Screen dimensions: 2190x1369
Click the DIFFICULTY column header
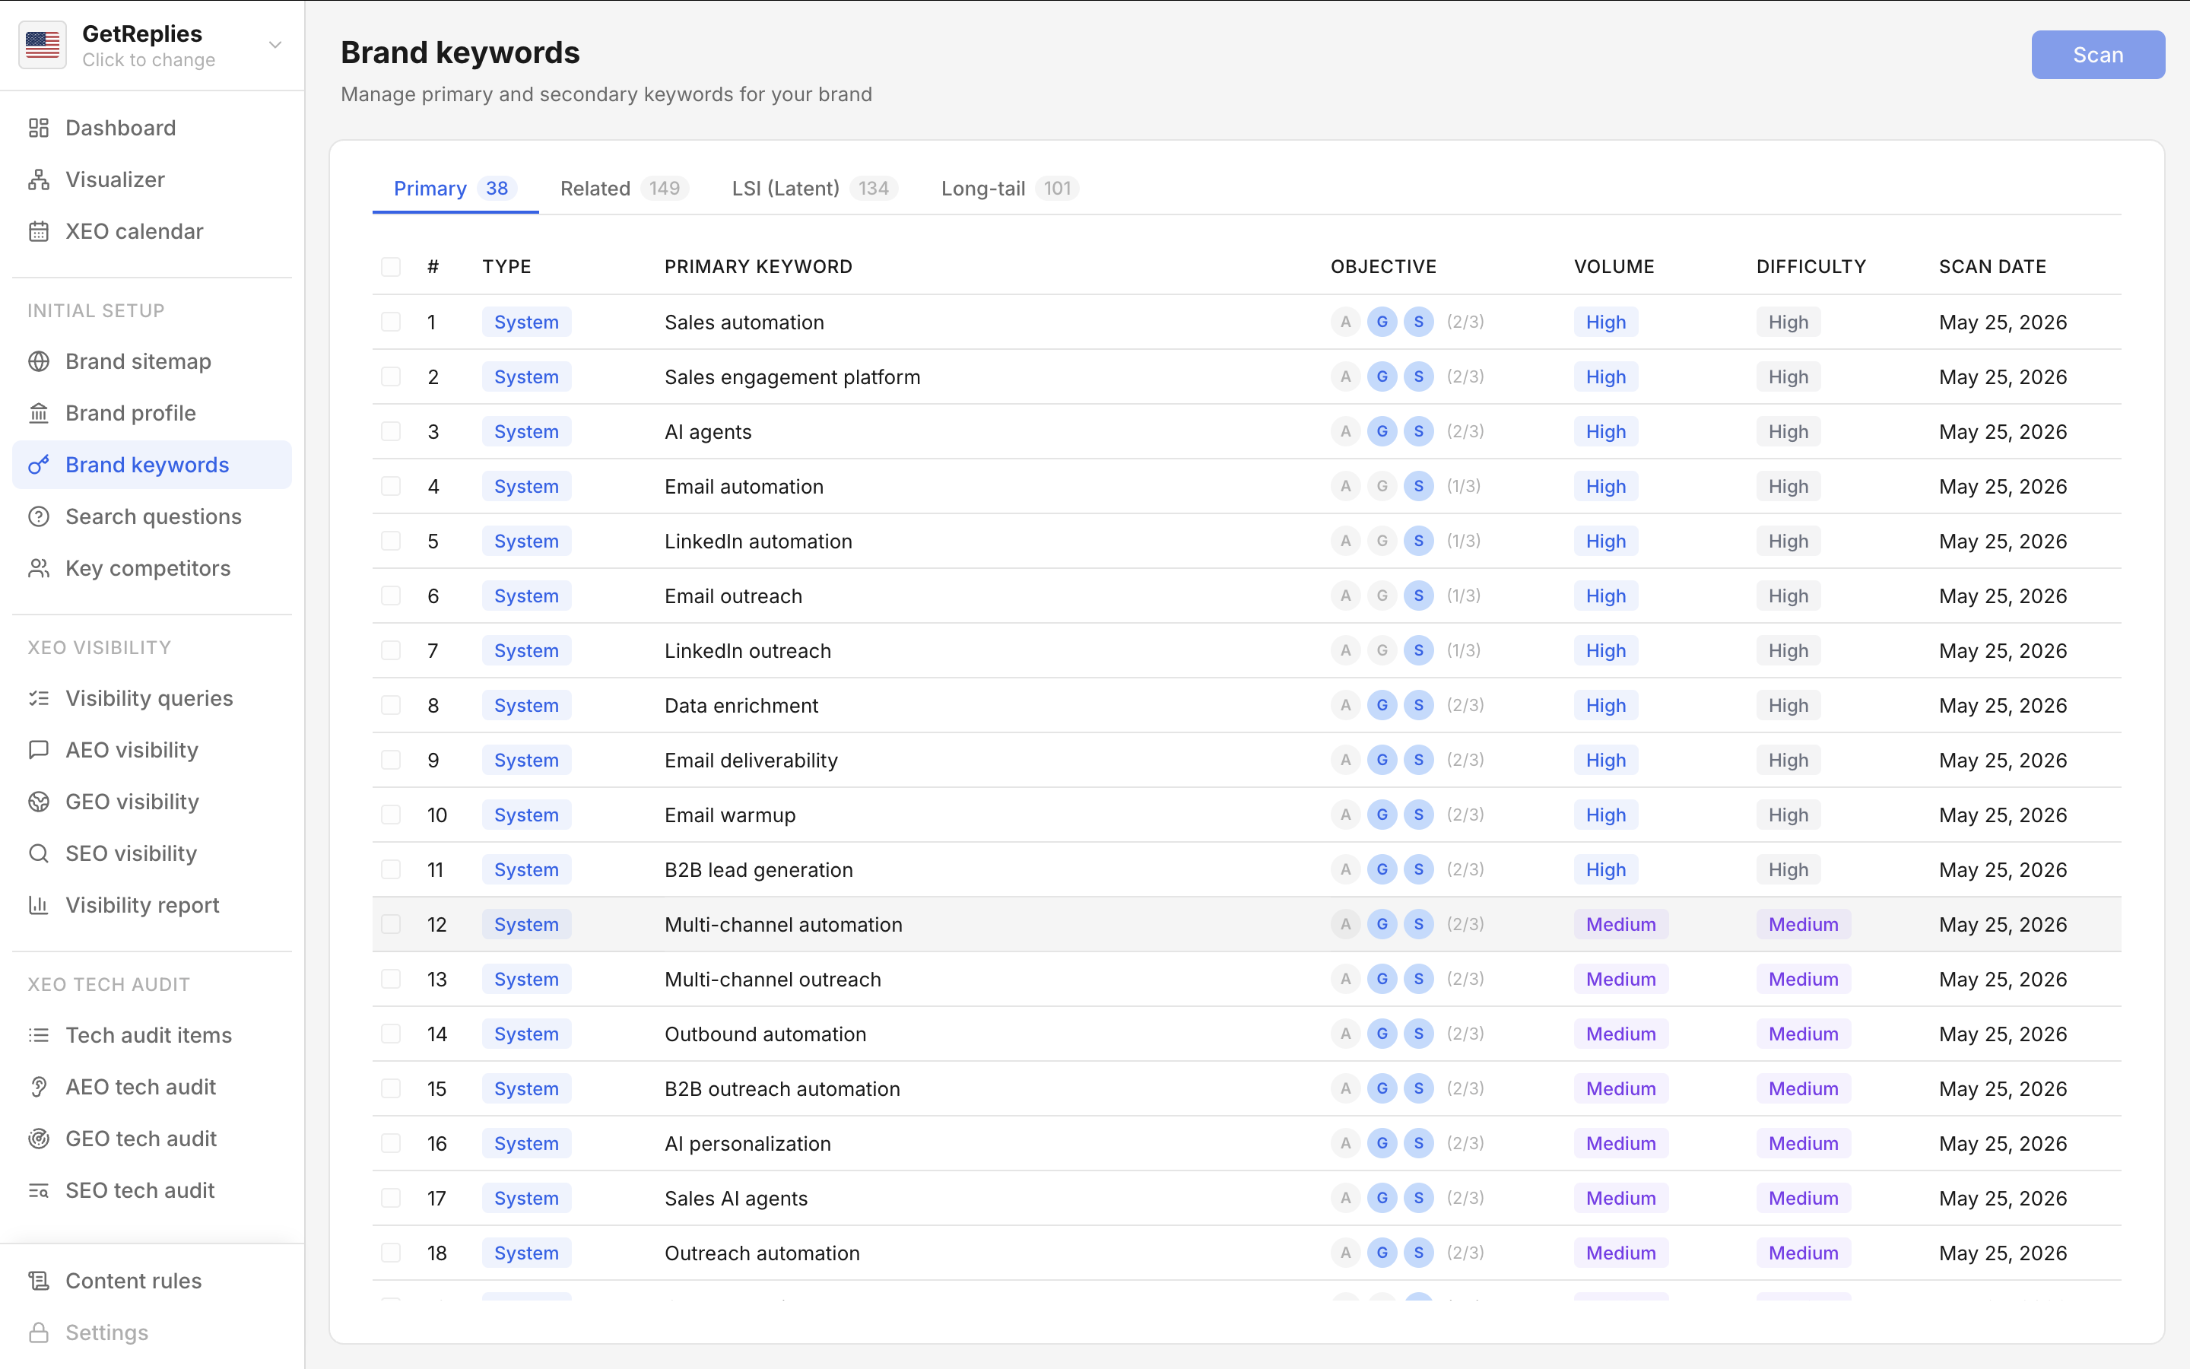click(x=1811, y=266)
